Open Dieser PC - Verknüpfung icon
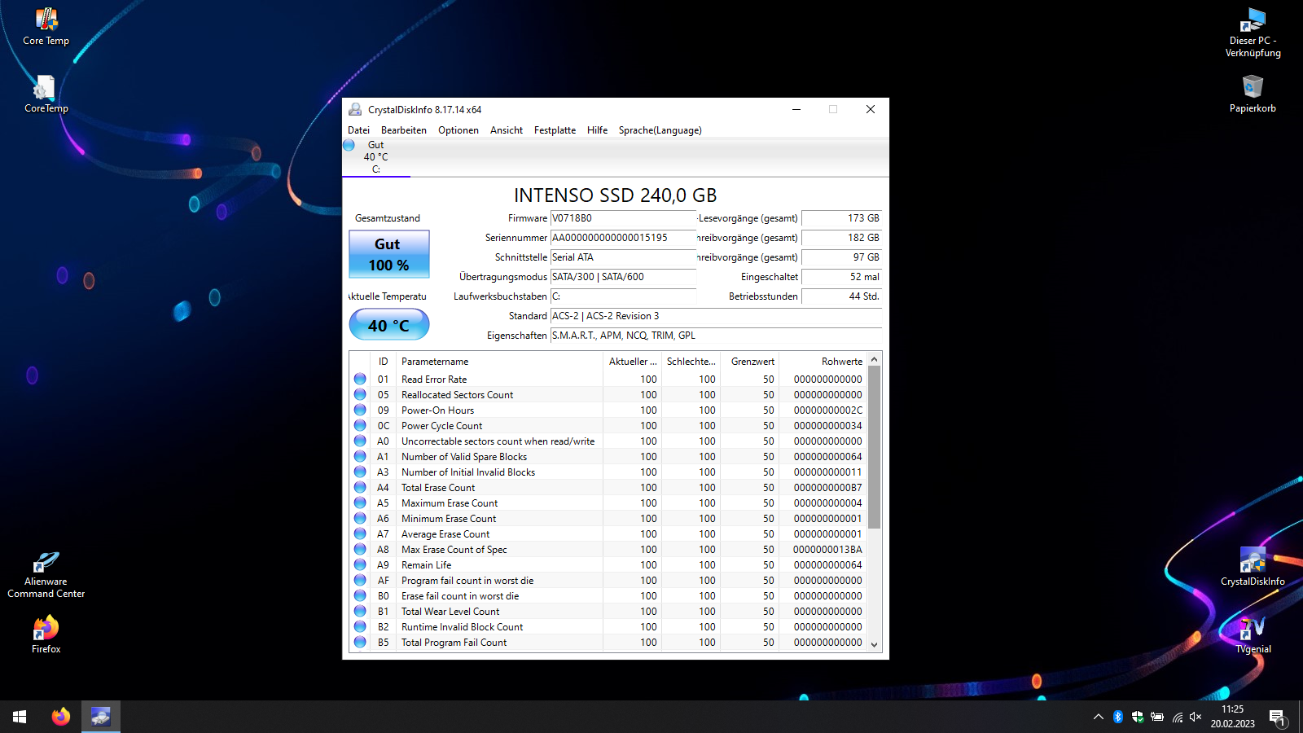 click(1253, 33)
